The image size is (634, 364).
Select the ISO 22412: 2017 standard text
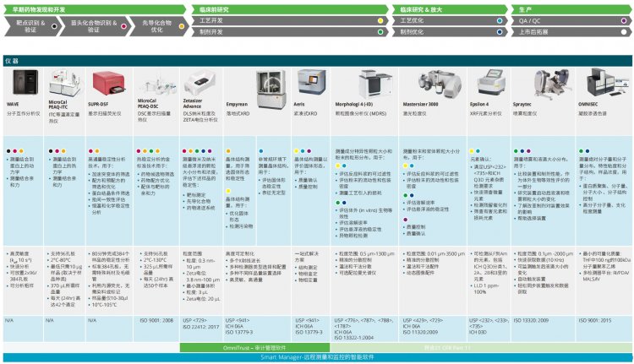(201, 327)
